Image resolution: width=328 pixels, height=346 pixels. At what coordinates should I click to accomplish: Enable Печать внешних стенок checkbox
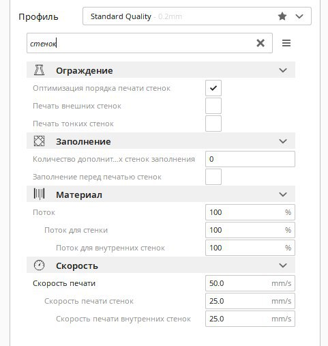[x=213, y=106]
